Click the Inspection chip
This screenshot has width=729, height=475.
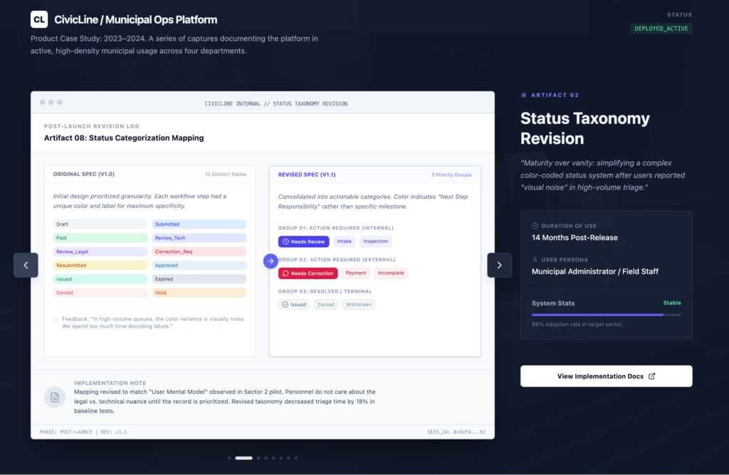376,241
